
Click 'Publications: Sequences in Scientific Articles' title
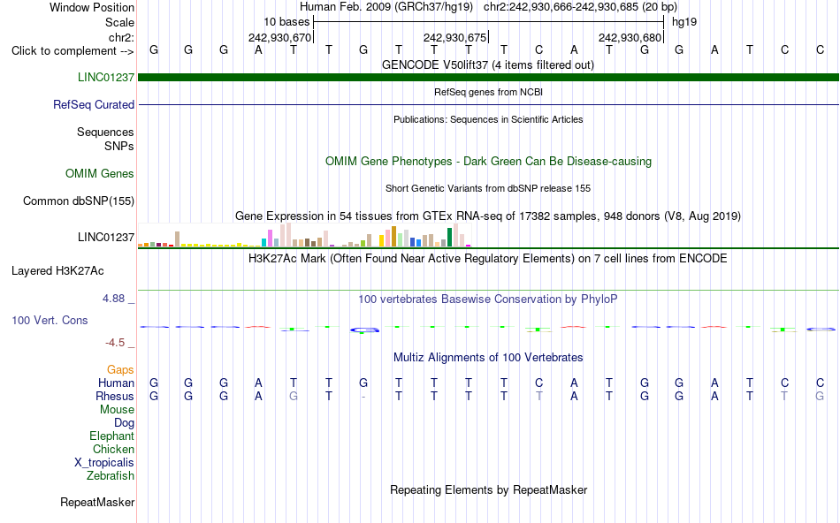[488, 119]
